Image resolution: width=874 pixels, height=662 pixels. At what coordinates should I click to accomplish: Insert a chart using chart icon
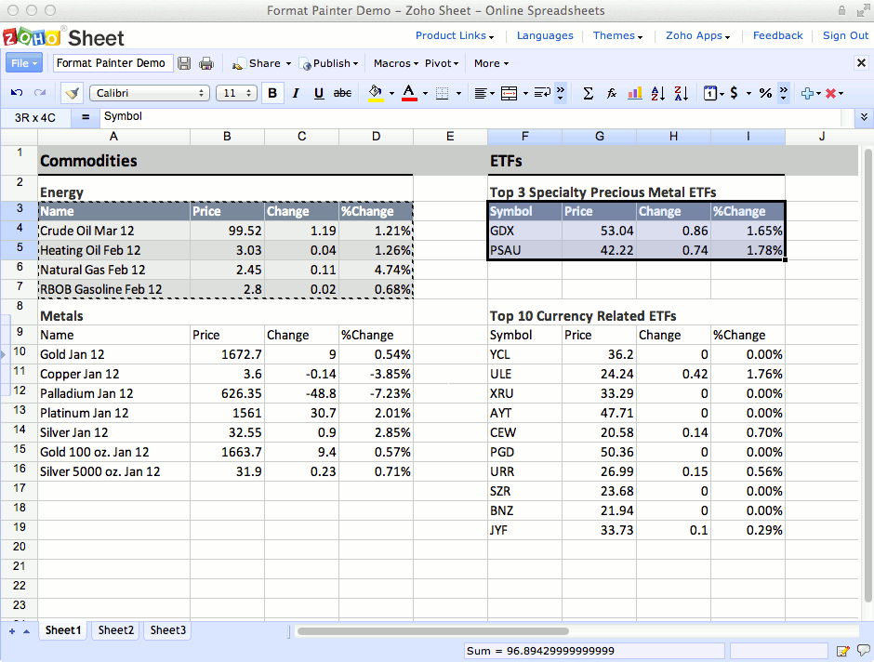pos(636,93)
